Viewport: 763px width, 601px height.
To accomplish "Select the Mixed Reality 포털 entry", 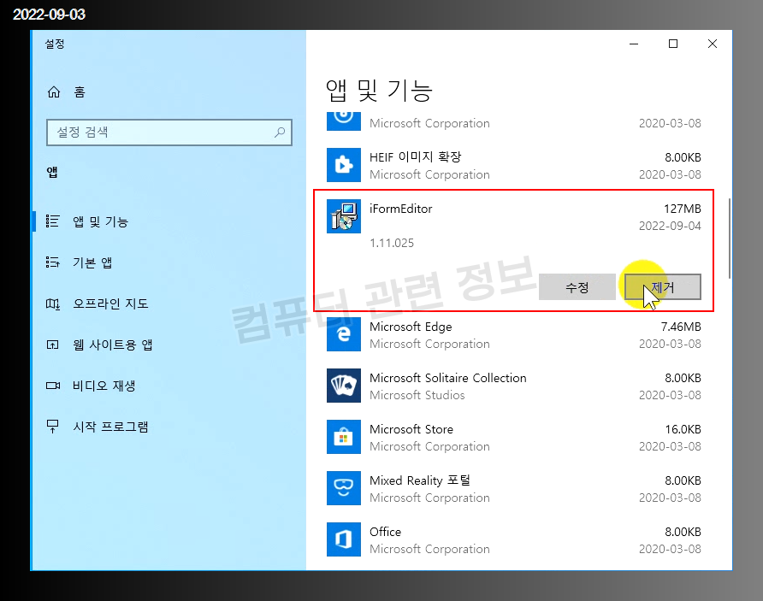I will [513, 489].
